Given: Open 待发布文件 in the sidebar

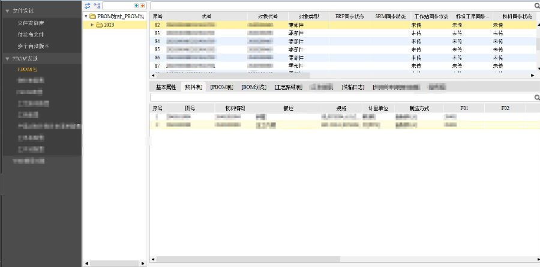Looking at the screenshot, I should click(31, 35).
